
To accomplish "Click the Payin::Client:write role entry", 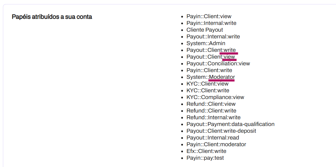I will pyautogui.click(x=209, y=70).
